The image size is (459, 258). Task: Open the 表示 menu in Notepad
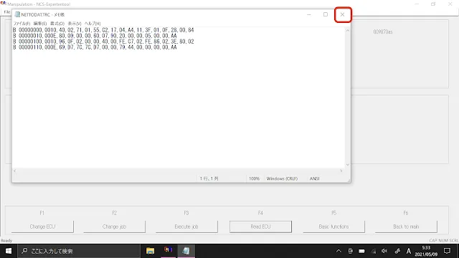click(x=75, y=24)
